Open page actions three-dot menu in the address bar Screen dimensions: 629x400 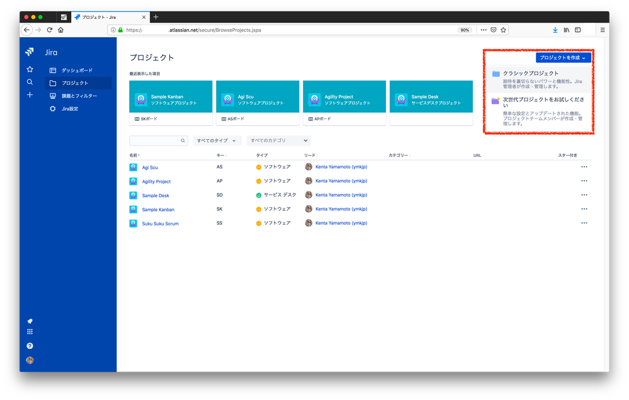click(484, 30)
